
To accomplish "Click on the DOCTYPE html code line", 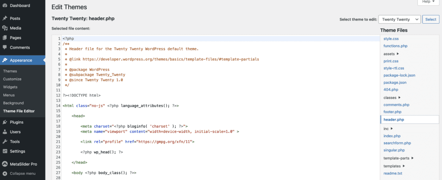I will point(82,95).
